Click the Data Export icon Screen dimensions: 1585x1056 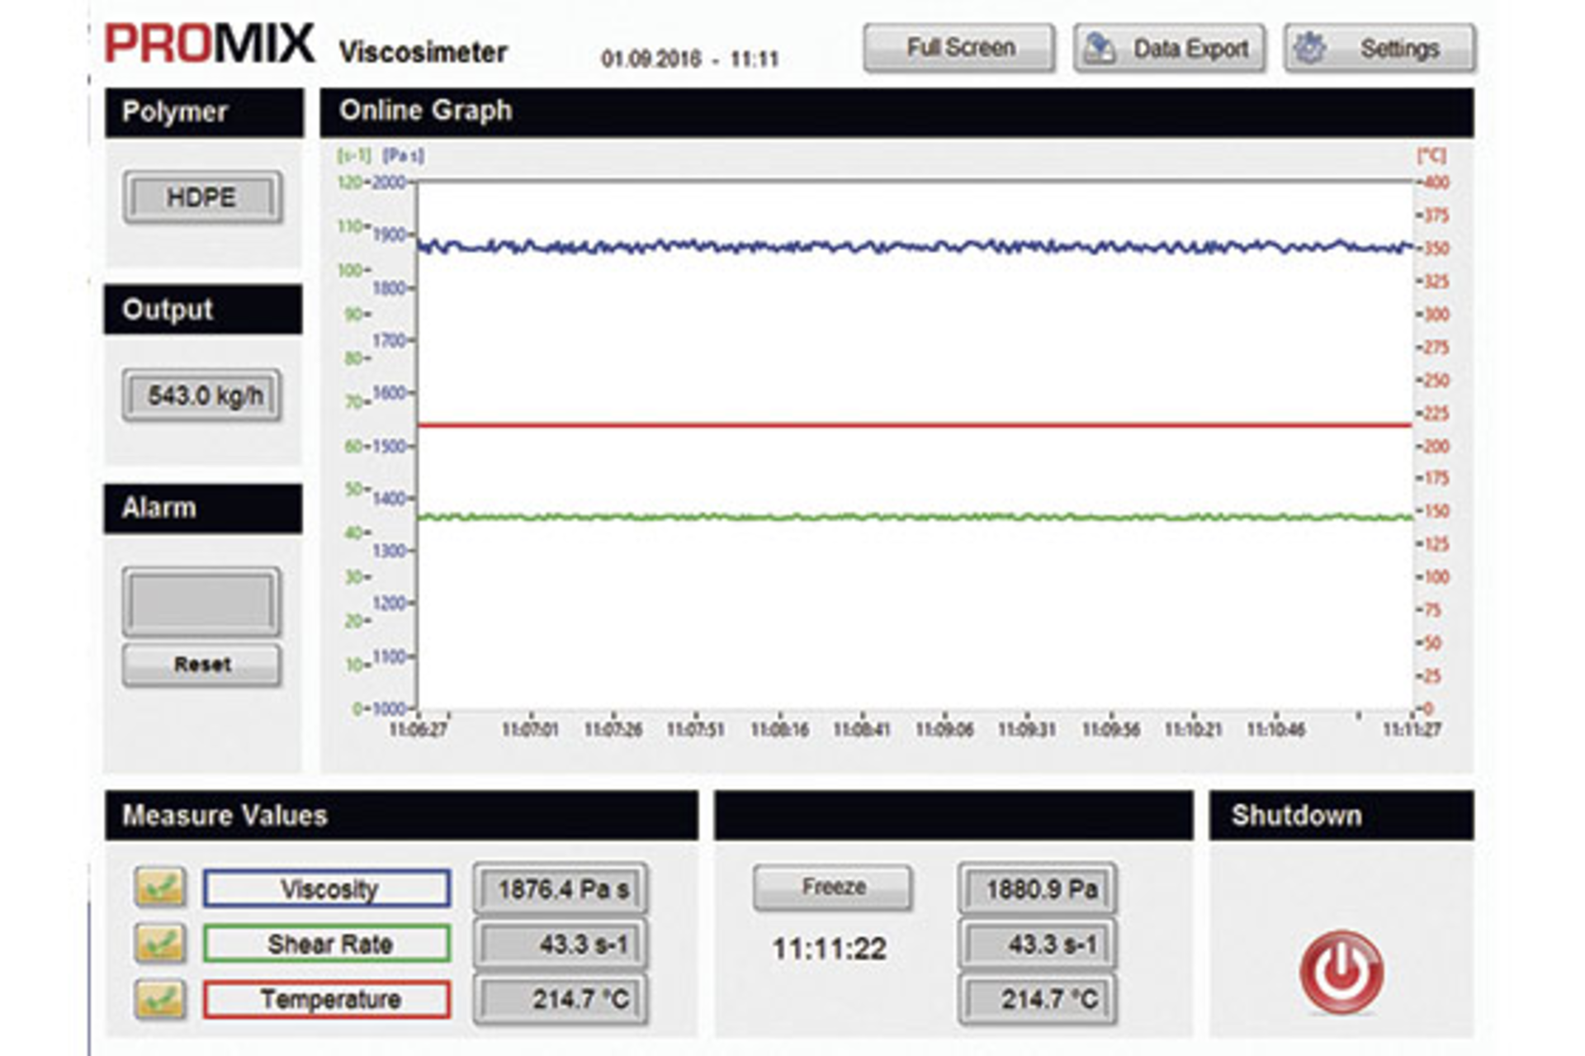[1100, 47]
